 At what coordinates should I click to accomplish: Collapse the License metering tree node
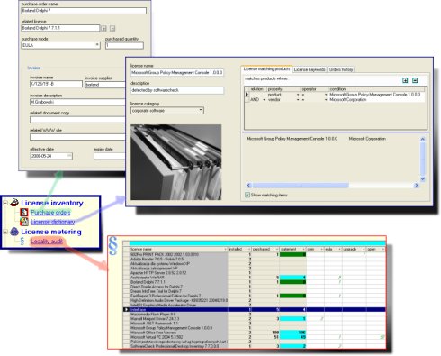tap(5, 232)
